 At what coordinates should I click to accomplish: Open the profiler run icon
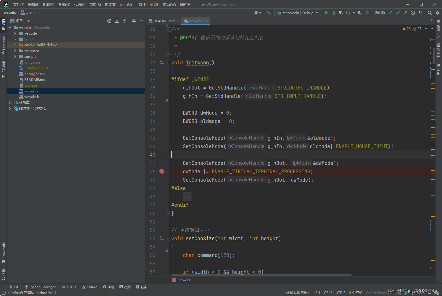click(x=348, y=13)
